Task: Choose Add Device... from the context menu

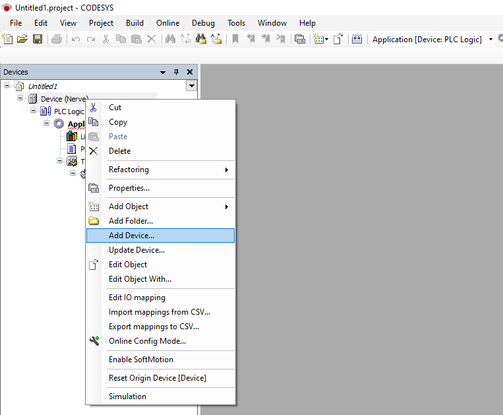Action: point(131,236)
